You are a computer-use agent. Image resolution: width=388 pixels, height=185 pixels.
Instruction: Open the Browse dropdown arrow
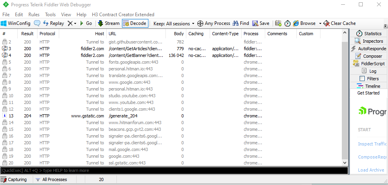pyautogui.click(x=320, y=23)
